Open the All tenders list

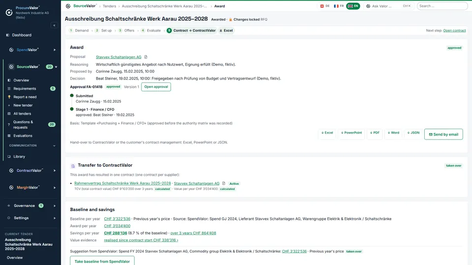22,113
